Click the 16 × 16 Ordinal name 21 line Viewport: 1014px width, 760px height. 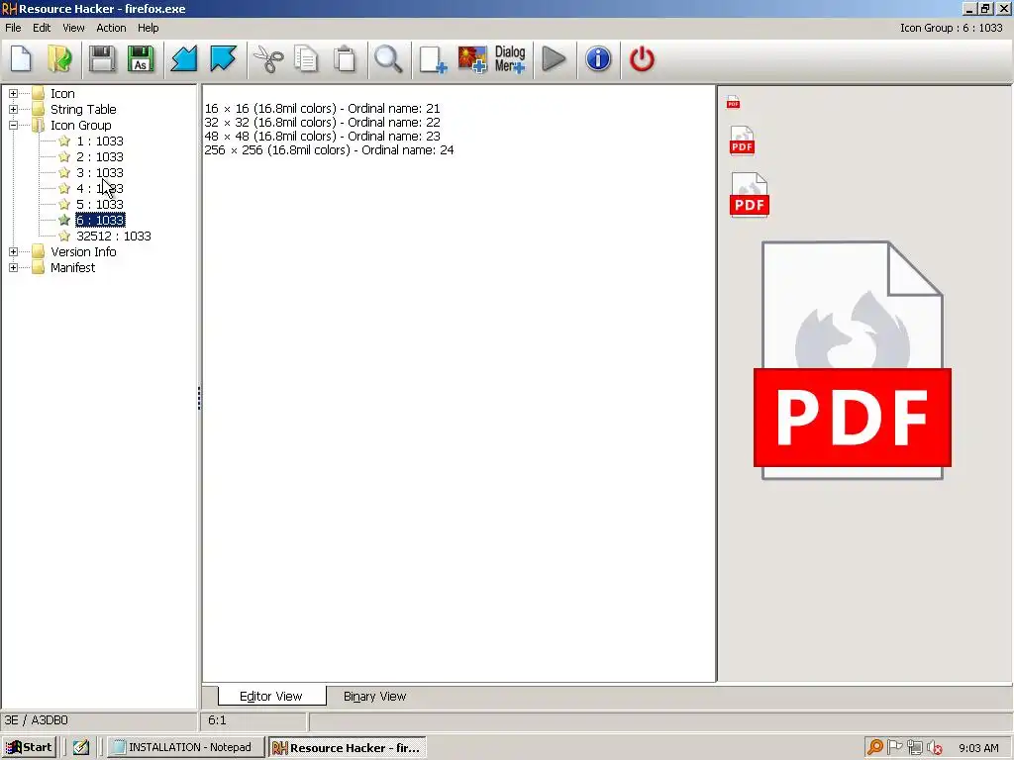(322, 109)
